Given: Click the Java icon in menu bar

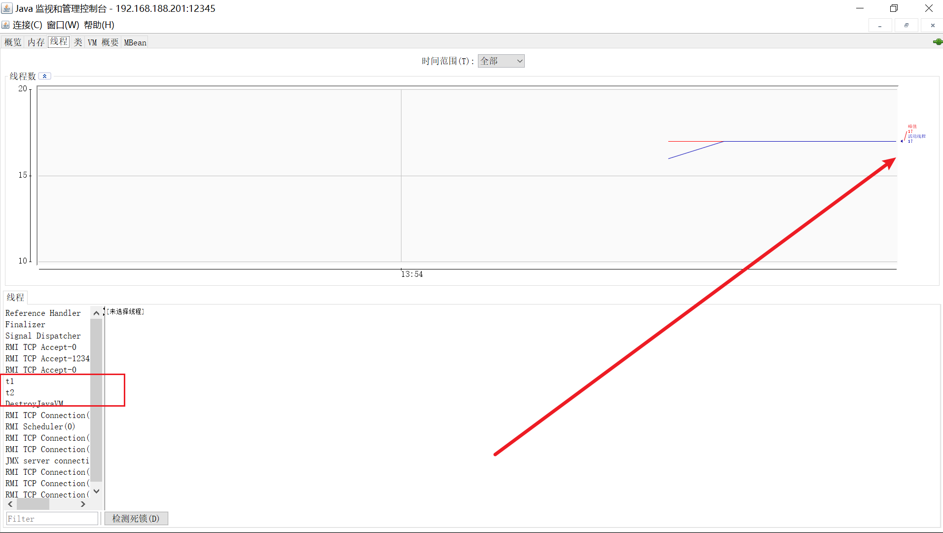Looking at the screenshot, I should (x=5, y=25).
